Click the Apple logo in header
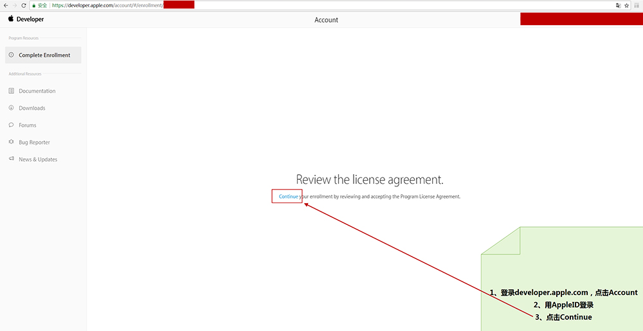 pos(11,19)
